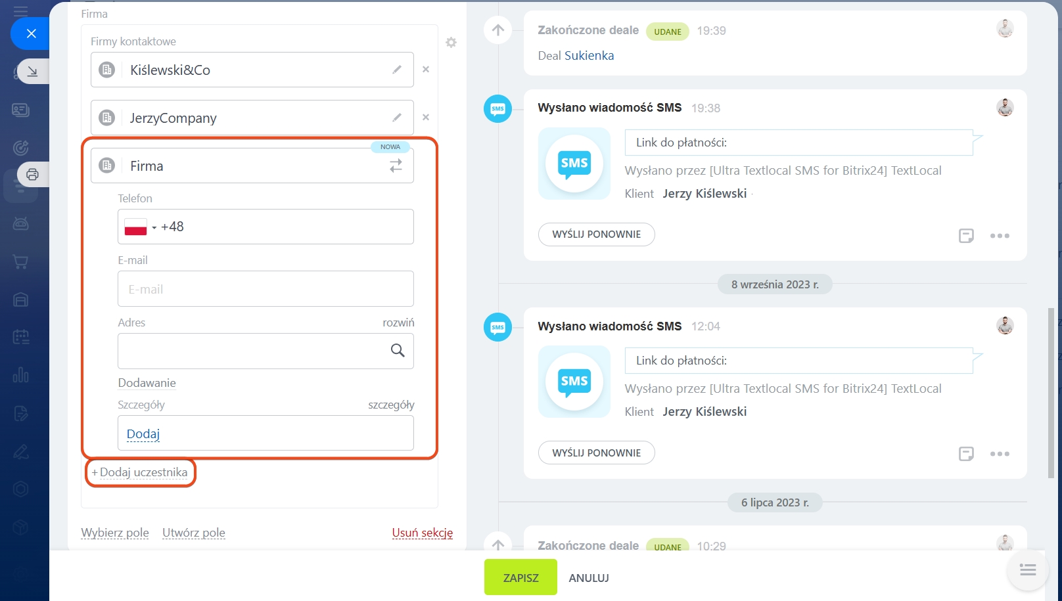The image size is (1062, 601).
Task: Click the right-side vertical scrollbar
Action: click(1051, 393)
